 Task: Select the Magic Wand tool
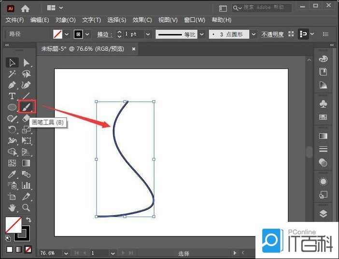tap(12, 74)
